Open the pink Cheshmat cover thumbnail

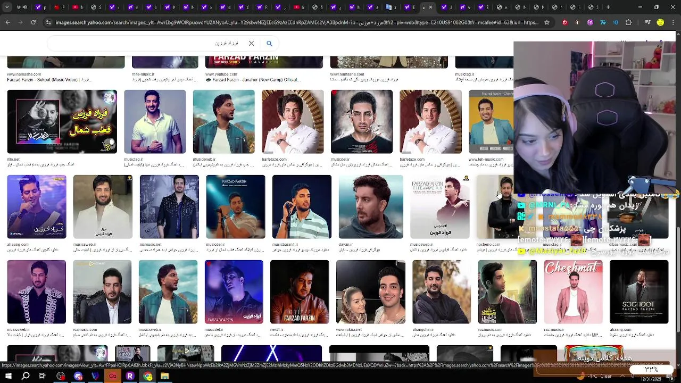(x=573, y=292)
